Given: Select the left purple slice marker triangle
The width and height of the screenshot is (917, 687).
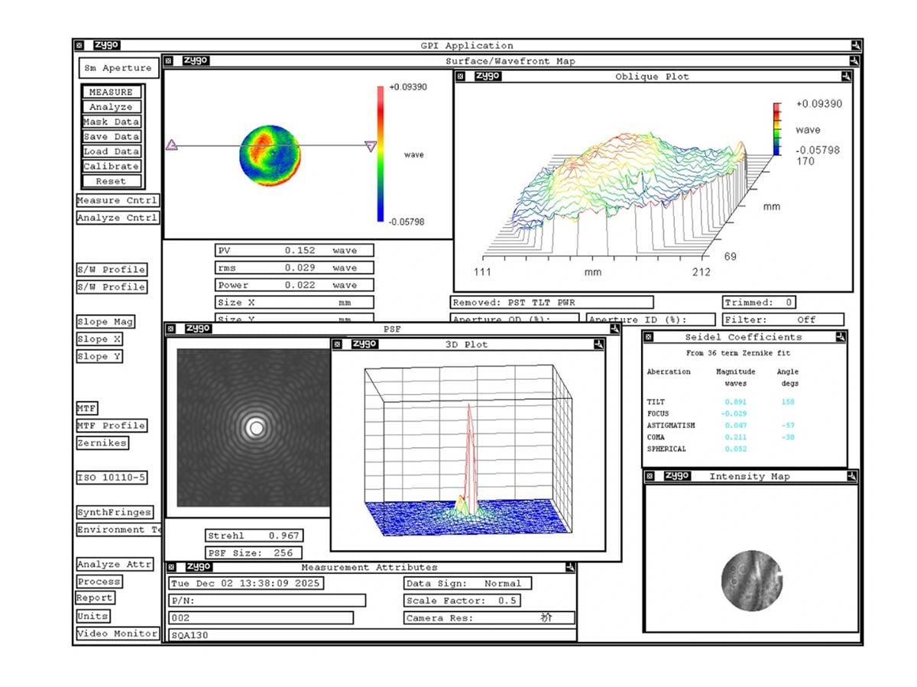Looking at the screenshot, I should coord(172,144).
